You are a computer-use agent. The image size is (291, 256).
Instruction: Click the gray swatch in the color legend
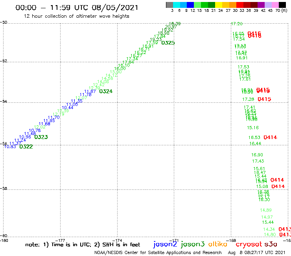click(169, 5)
